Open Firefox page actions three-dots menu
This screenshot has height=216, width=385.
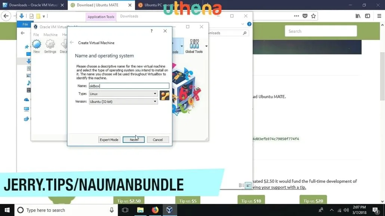[x=296, y=16]
